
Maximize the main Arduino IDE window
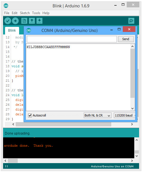click(x=123, y=5)
